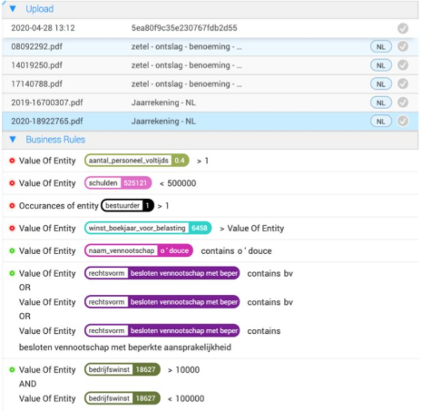This screenshot has height=411, width=421.
Task: Click green status dot for first rechtsvorm rule
Action: 12,273
